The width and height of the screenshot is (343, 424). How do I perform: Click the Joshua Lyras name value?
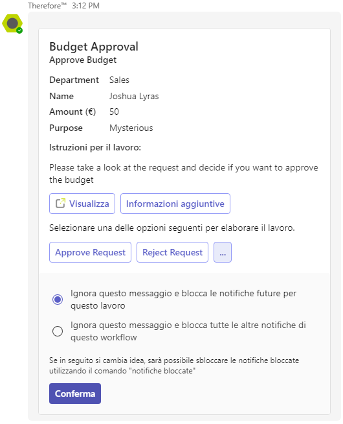(x=134, y=96)
